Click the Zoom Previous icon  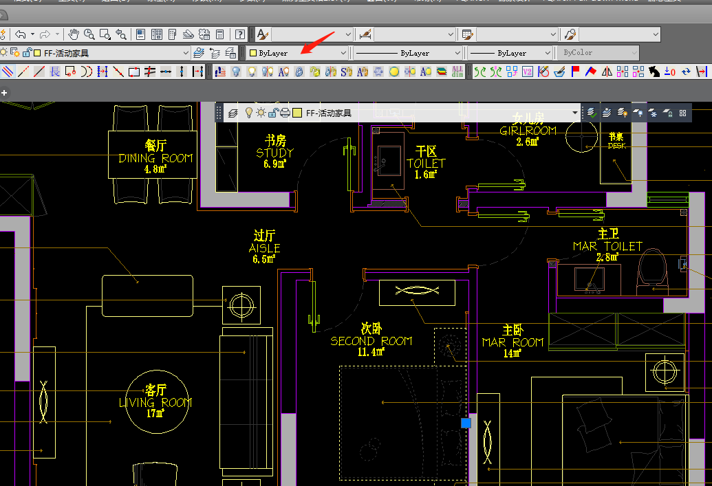pos(121,34)
